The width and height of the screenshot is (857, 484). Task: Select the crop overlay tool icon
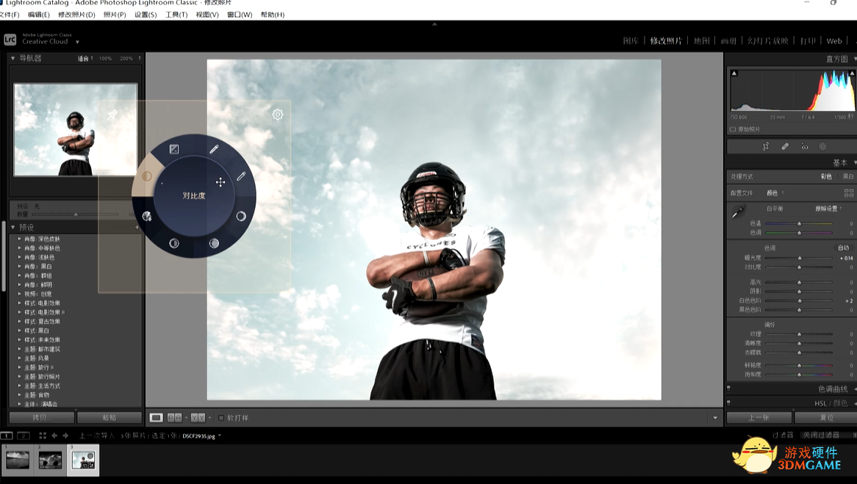[766, 146]
